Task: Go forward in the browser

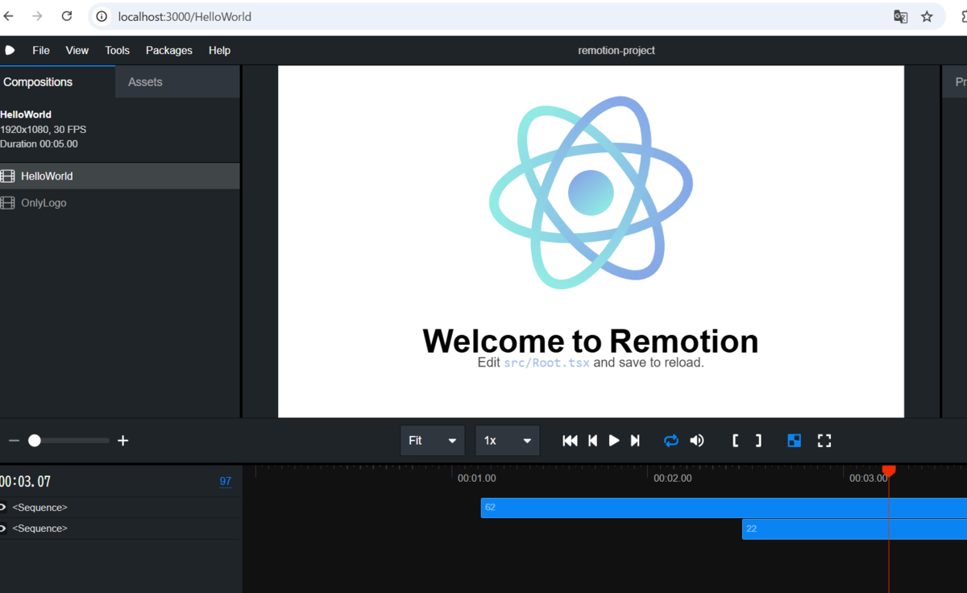Action: [x=37, y=16]
